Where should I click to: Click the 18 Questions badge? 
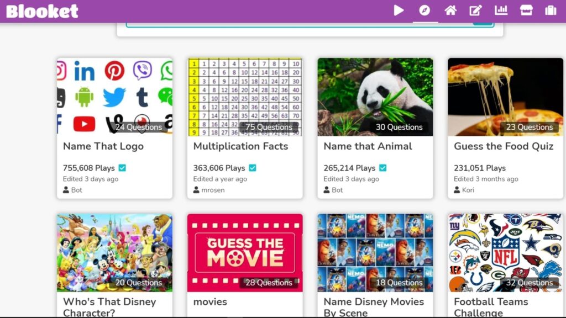[x=399, y=283]
